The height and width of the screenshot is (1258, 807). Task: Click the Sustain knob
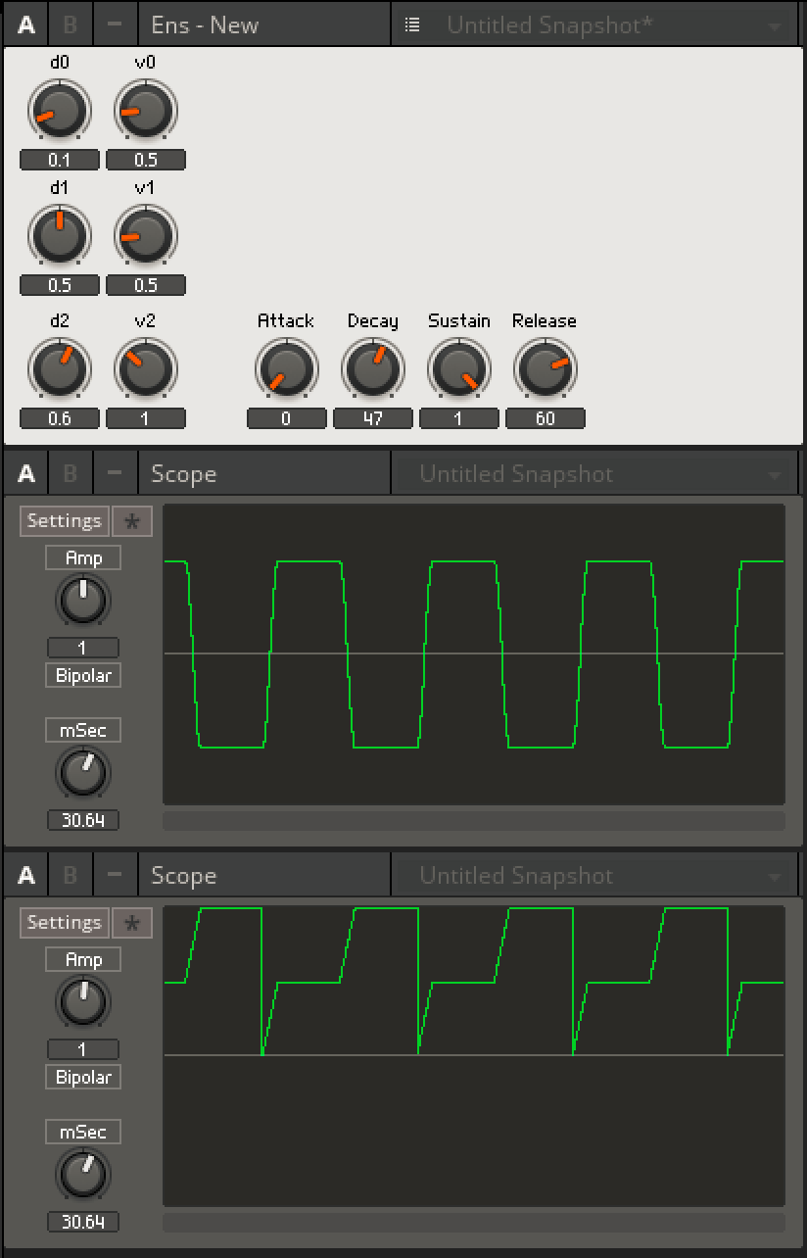(x=459, y=369)
